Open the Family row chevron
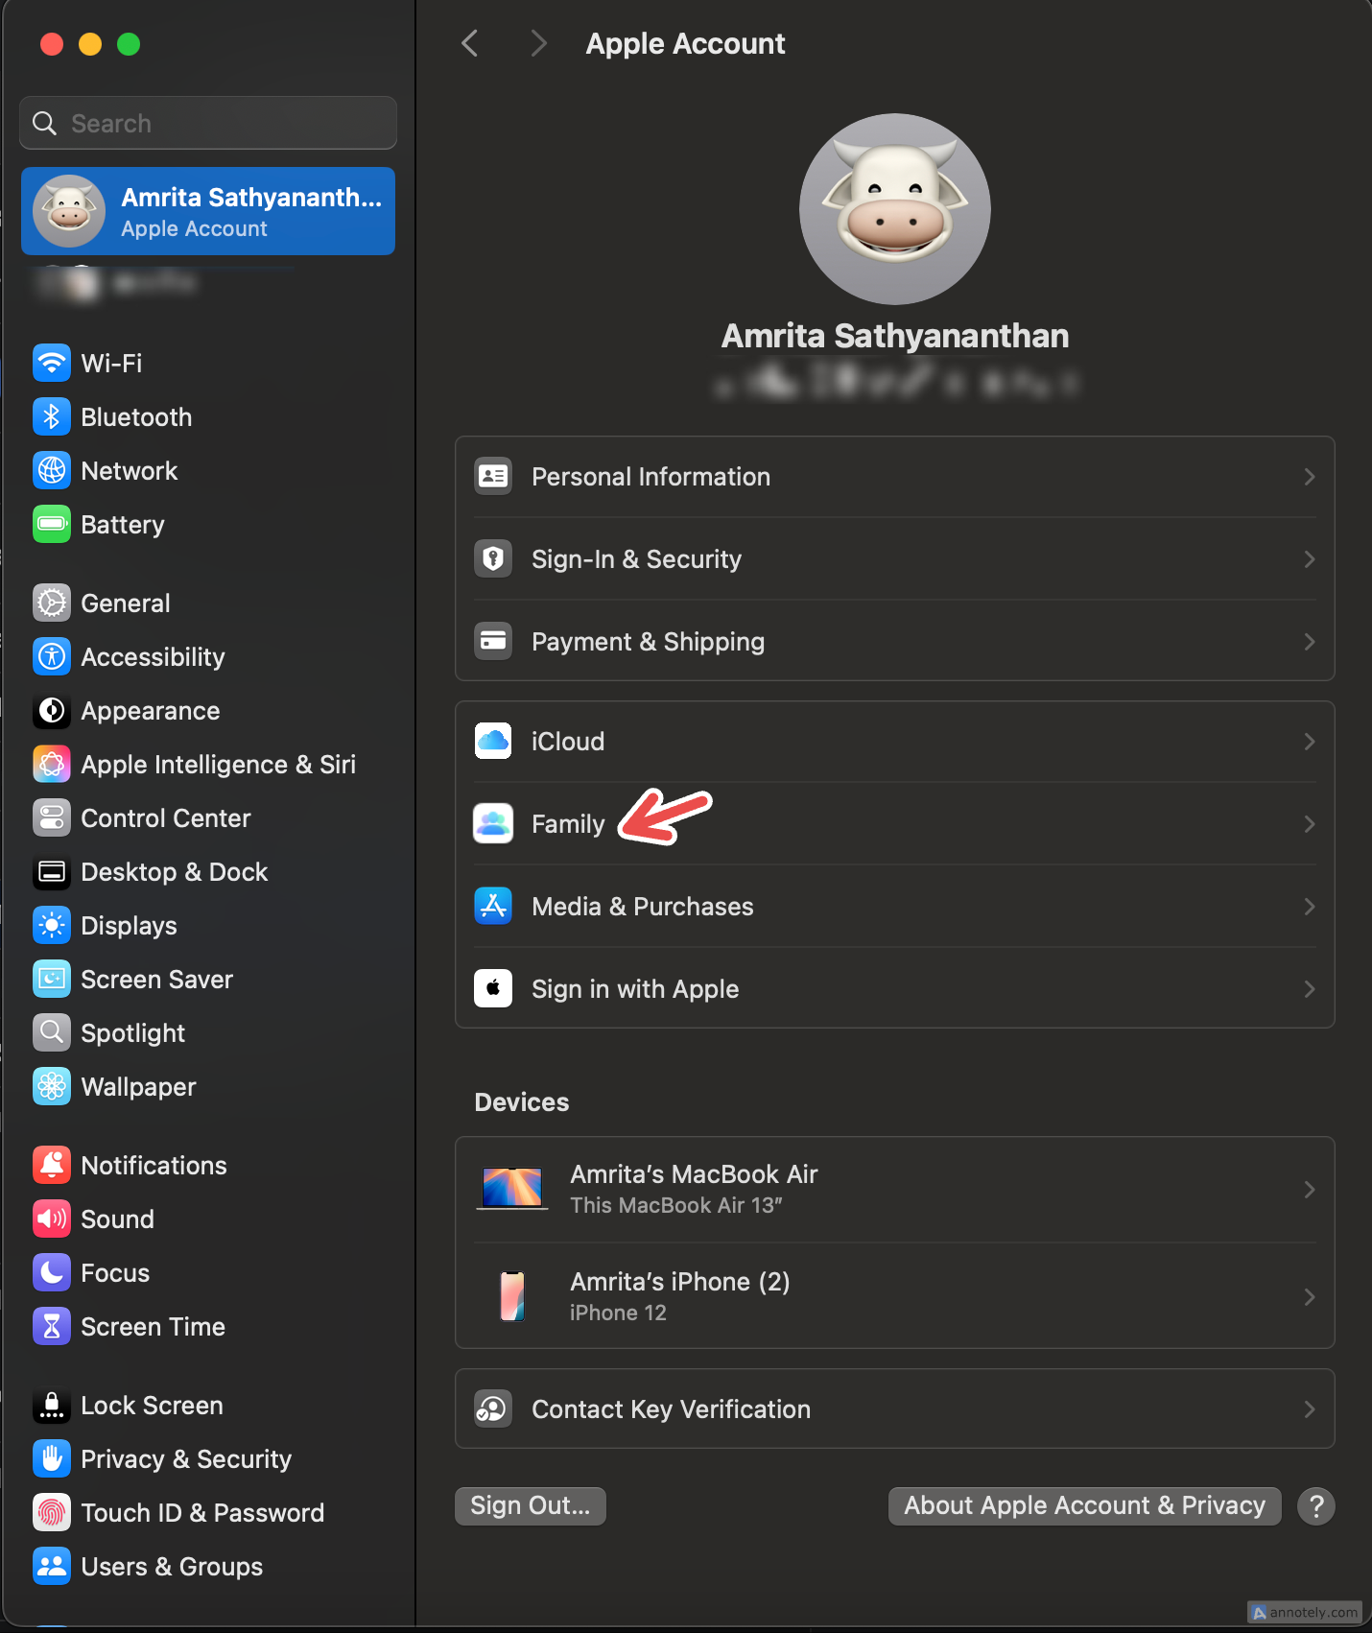 pos(1309,824)
